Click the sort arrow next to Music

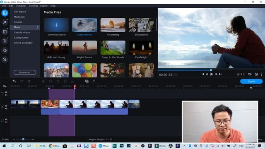click(x=37, y=27)
